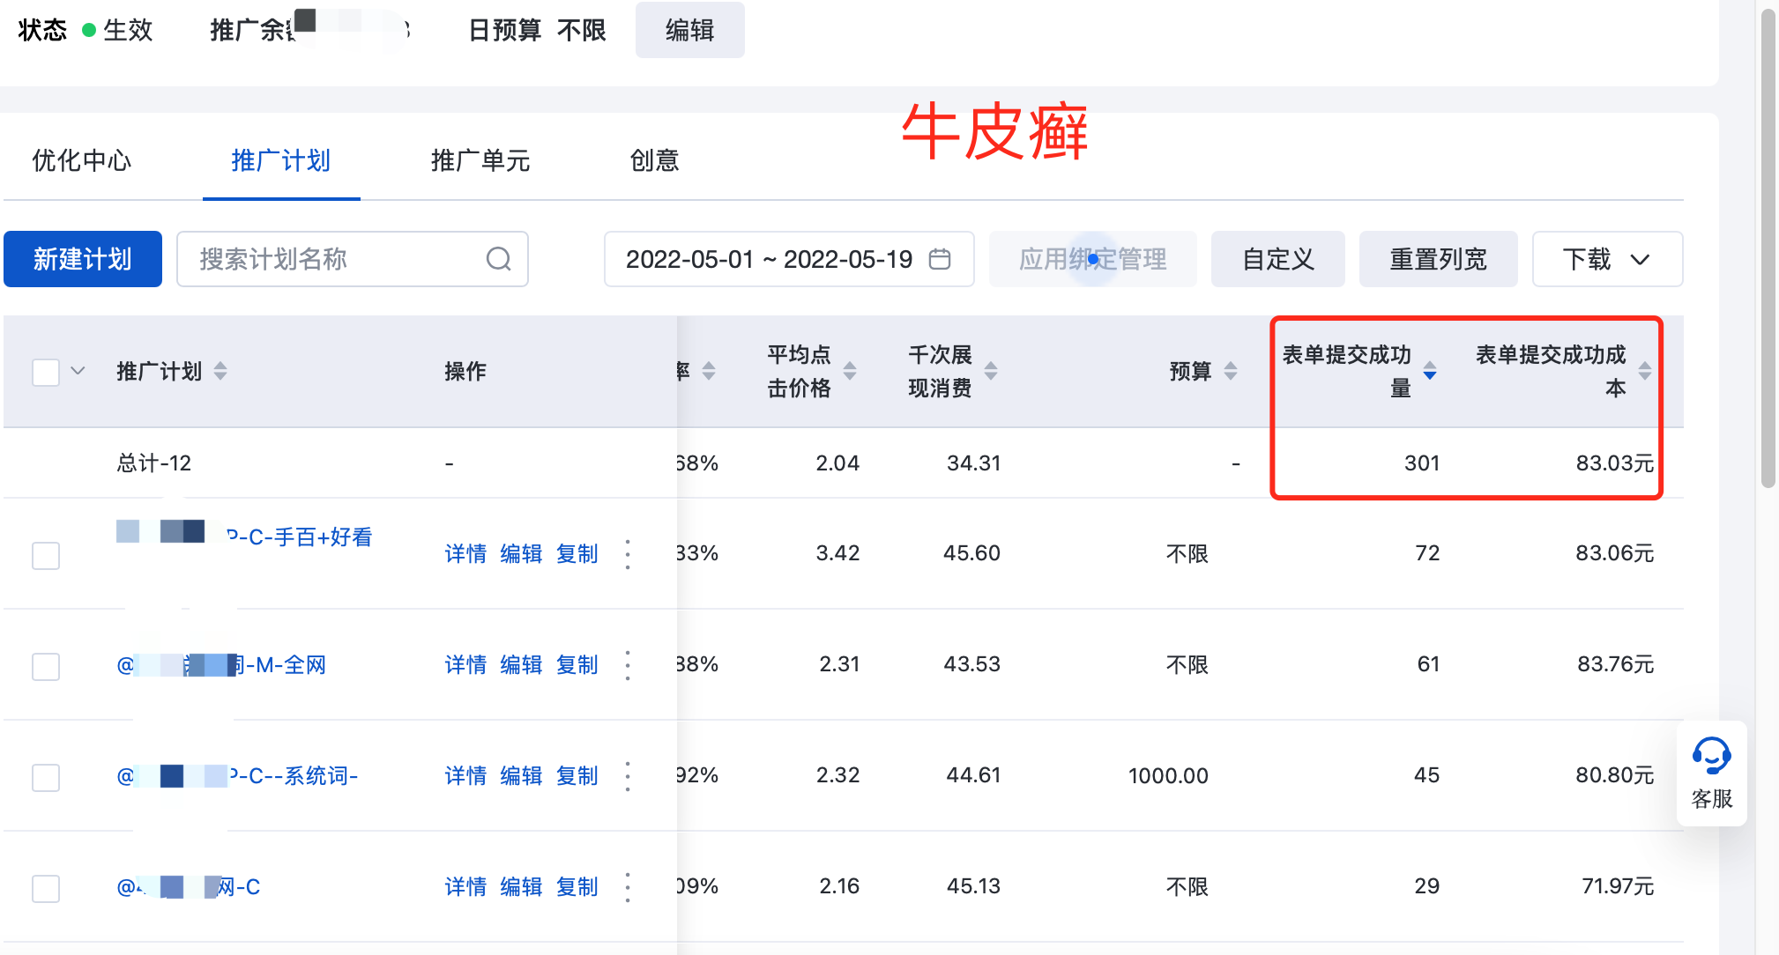
Task: Click the search magnifier icon
Action: tap(498, 259)
